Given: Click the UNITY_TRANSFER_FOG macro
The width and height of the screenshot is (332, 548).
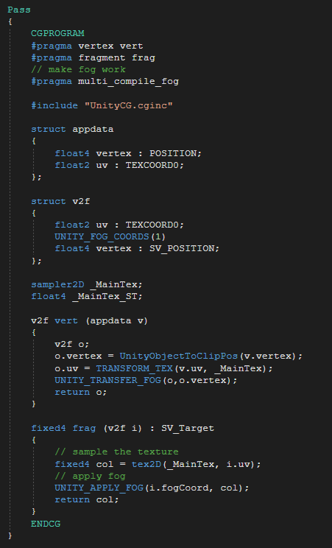Looking at the screenshot, I should pos(107,380).
